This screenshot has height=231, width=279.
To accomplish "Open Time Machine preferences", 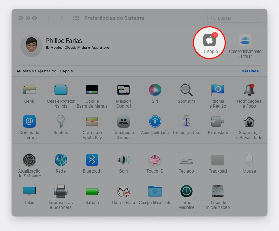I will point(186,191).
